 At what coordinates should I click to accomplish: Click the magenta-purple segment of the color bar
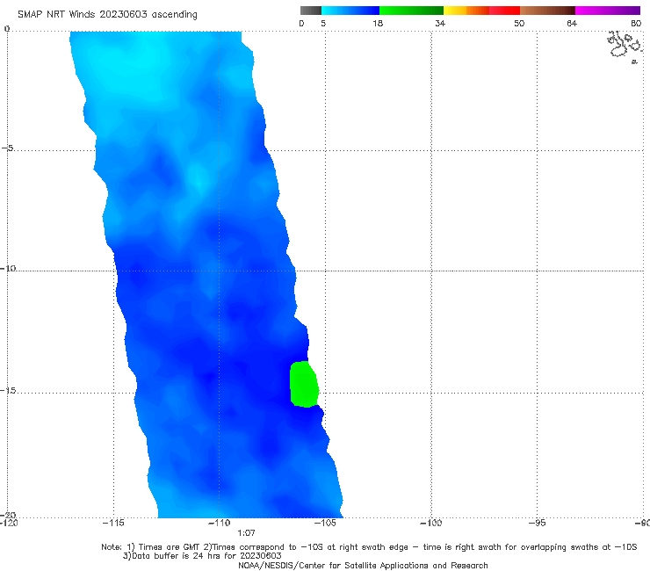click(x=608, y=11)
